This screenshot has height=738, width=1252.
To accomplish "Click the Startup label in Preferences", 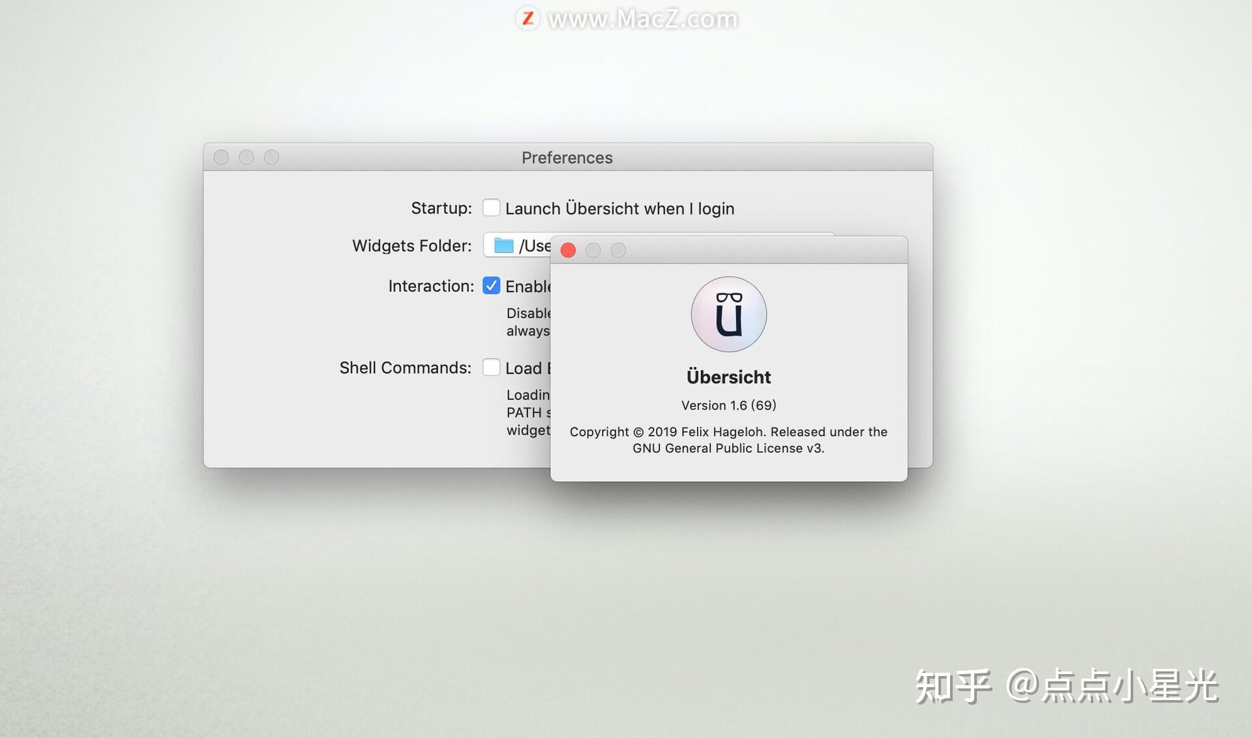I will 441,207.
